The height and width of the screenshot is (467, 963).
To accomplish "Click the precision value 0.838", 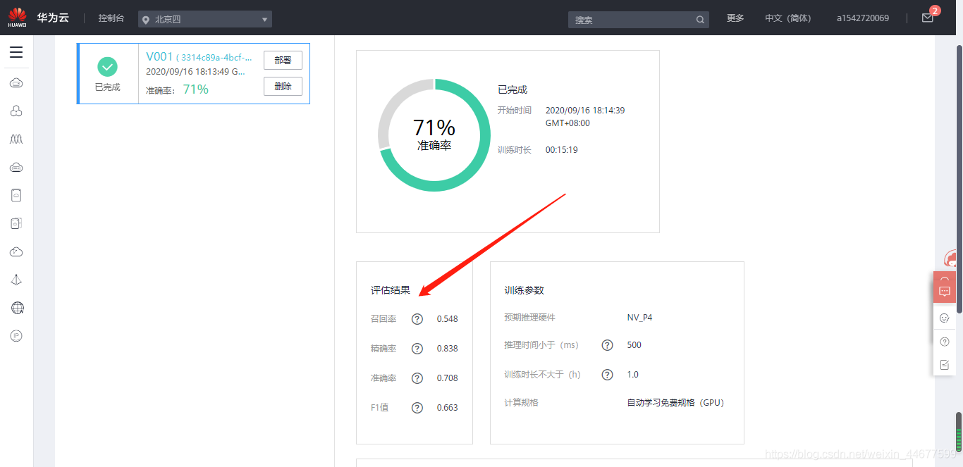I will (x=448, y=349).
